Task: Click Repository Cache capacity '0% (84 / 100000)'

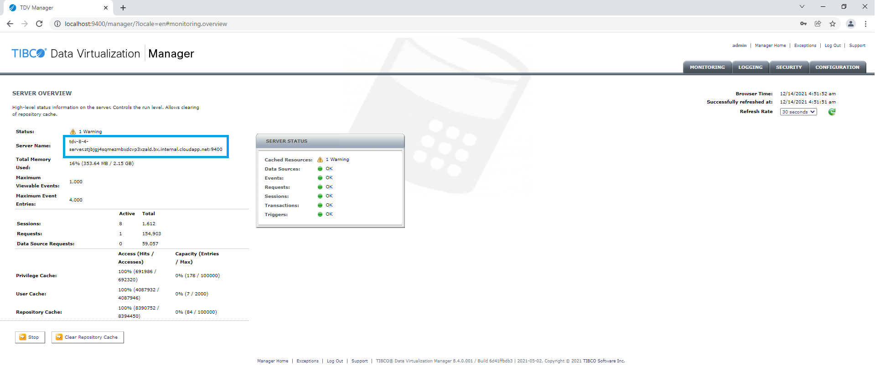Action: click(196, 312)
